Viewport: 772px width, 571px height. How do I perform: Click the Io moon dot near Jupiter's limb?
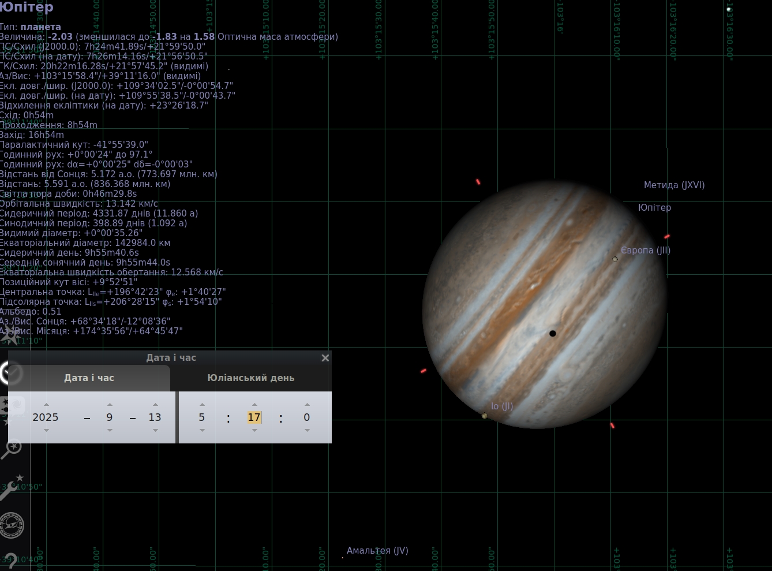click(485, 416)
